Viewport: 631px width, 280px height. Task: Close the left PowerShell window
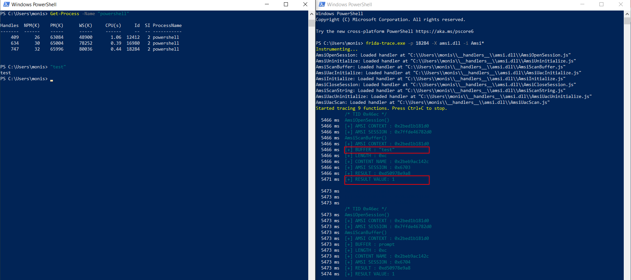(x=305, y=4)
